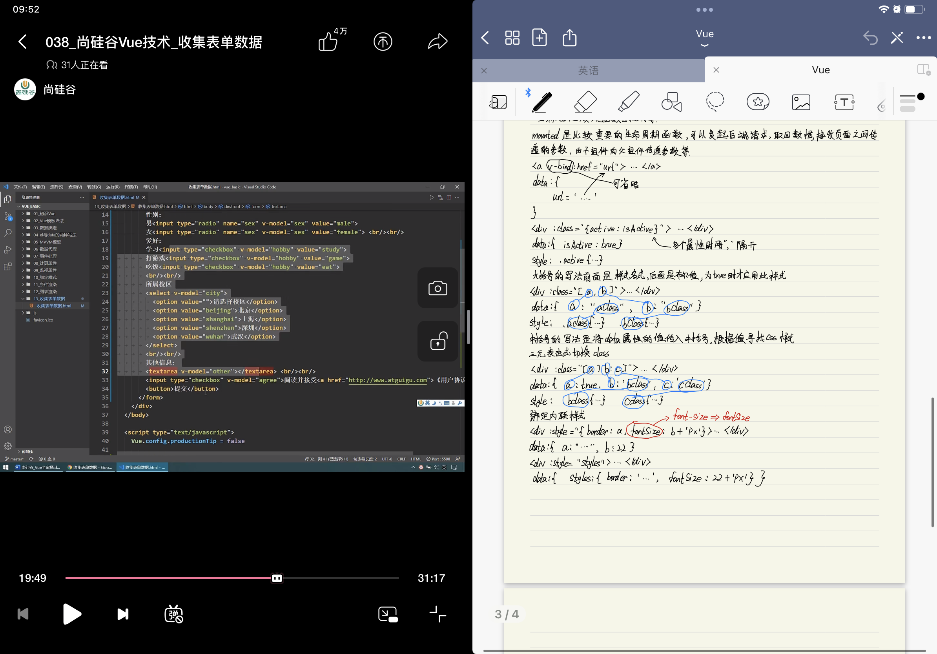Choose the highlighter tool
The image size is (937, 654).
tap(629, 102)
